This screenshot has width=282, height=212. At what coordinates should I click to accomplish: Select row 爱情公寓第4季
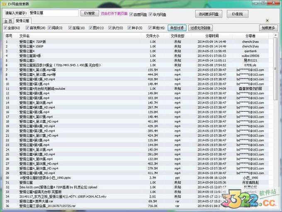tap(136, 56)
